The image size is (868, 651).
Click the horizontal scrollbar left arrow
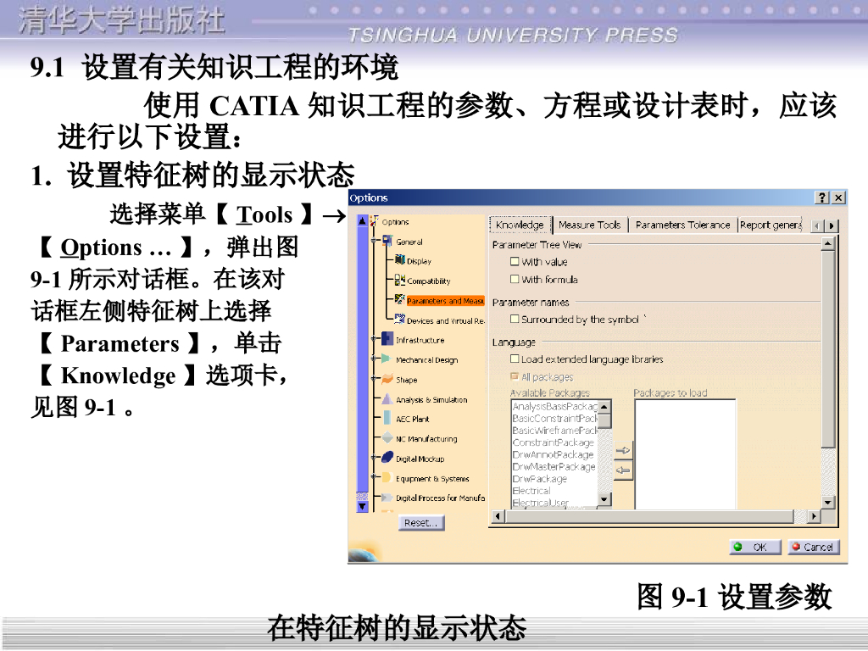(498, 516)
